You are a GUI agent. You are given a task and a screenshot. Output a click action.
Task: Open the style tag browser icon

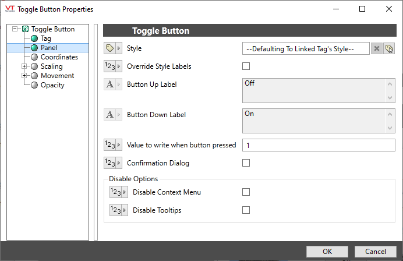(x=389, y=48)
